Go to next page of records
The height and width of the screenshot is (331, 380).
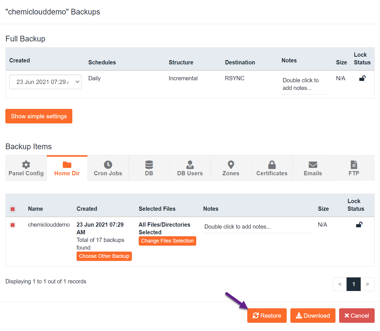(x=368, y=284)
